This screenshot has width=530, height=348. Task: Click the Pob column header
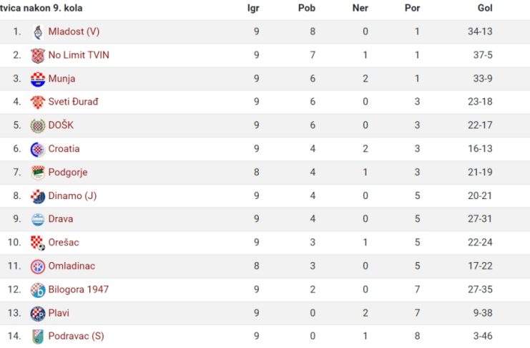click(307, 8)
